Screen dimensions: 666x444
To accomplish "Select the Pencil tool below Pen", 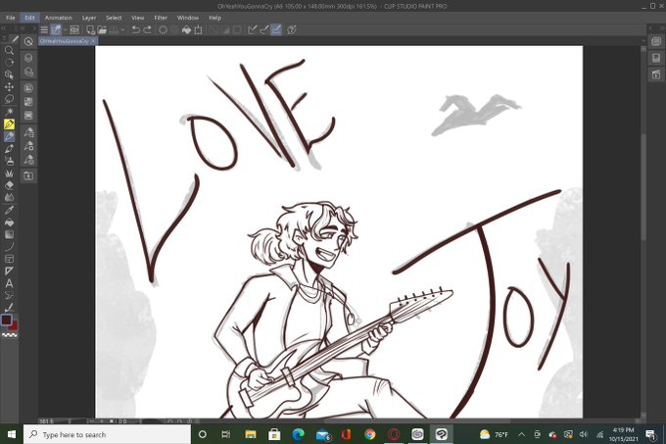I will [9, 136].
